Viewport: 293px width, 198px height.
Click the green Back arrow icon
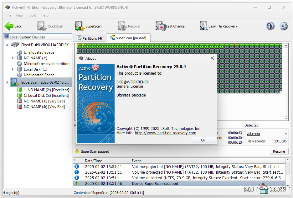9,26
